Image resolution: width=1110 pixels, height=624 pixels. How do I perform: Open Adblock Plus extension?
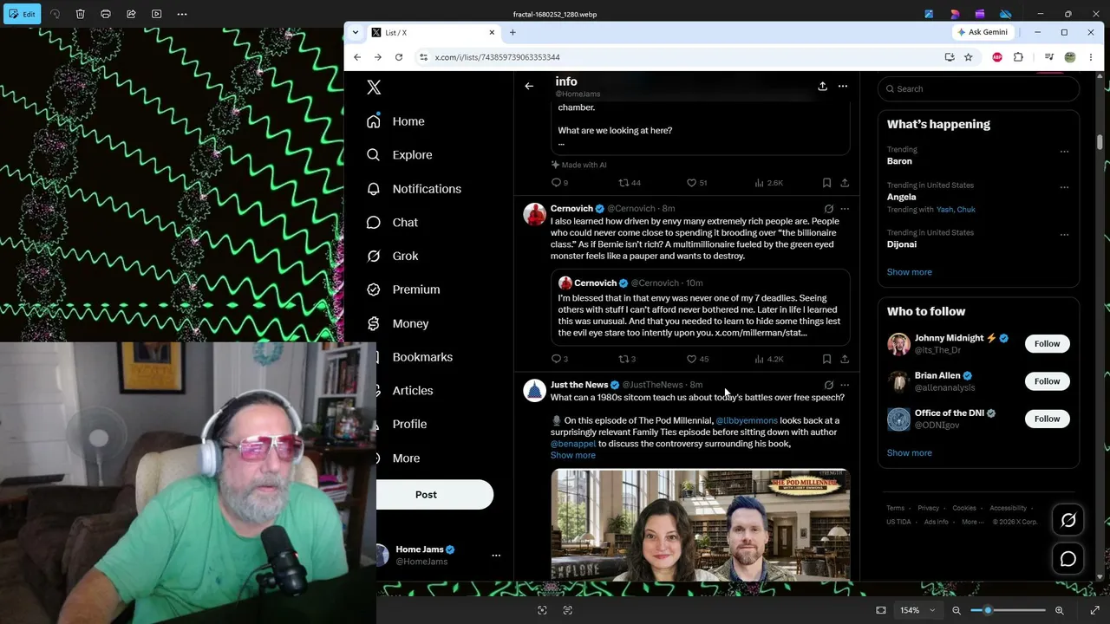click(x=997, y=57)
